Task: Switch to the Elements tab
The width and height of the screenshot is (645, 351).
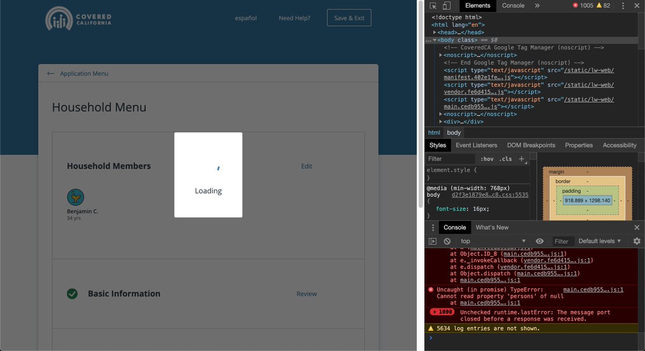Action: [477, 5]
